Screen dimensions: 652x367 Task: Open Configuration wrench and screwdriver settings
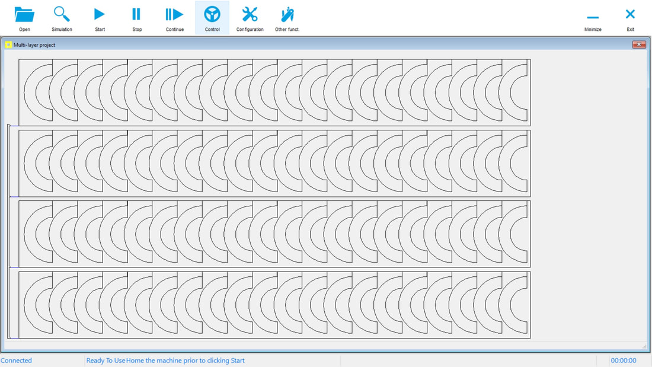click(x=250, y=18)
